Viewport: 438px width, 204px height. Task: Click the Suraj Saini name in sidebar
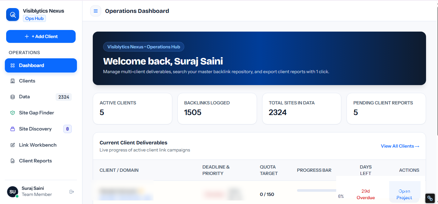(33, 188)
